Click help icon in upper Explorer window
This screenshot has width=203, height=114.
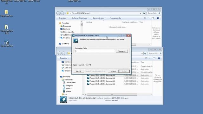click(x=158, y=18)
